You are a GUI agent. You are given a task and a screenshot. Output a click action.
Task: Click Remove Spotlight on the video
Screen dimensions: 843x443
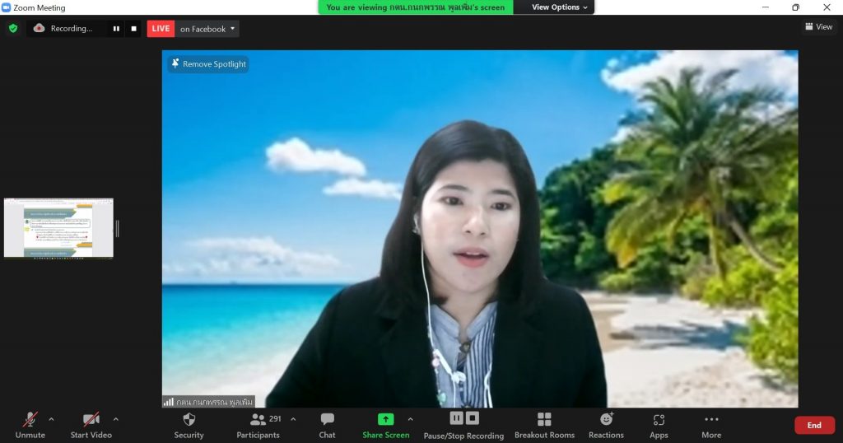208,64
